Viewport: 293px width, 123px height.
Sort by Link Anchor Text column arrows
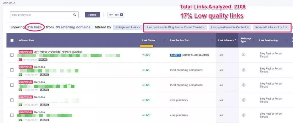tap(213, 40)
